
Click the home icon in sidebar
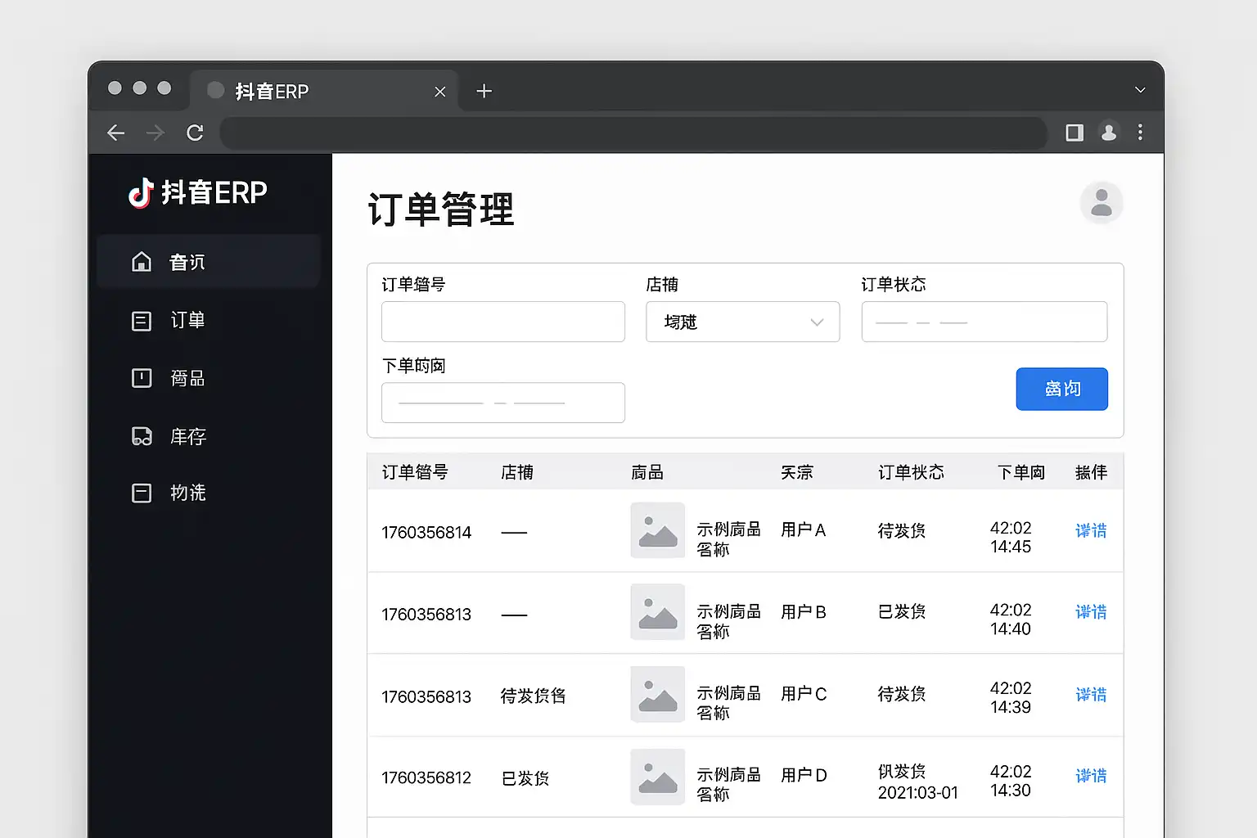(142, 262)
